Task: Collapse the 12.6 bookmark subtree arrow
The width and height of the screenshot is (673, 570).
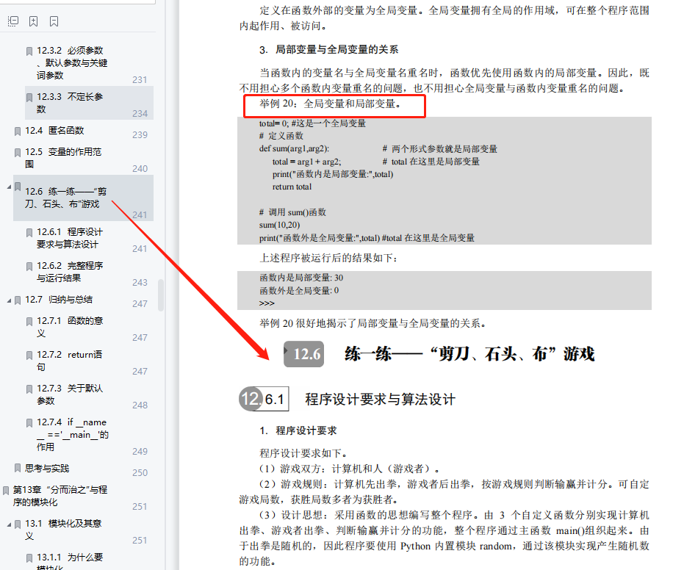Action: click(9, 187)
